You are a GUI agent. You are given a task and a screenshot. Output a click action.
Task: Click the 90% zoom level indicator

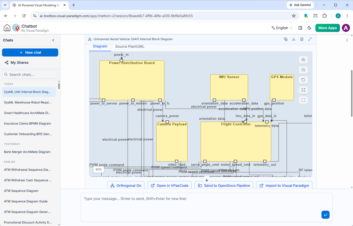[99, 169]
